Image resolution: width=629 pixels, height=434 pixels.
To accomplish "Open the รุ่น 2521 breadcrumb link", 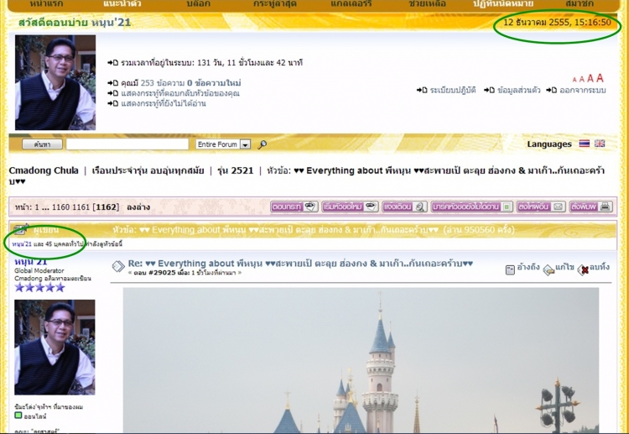I will (236, 170).
